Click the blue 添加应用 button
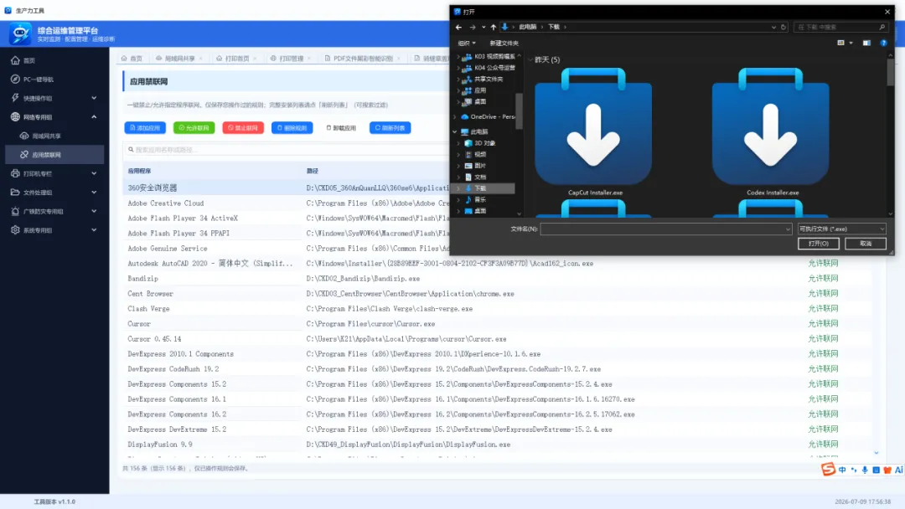 (x=145, y=128)
